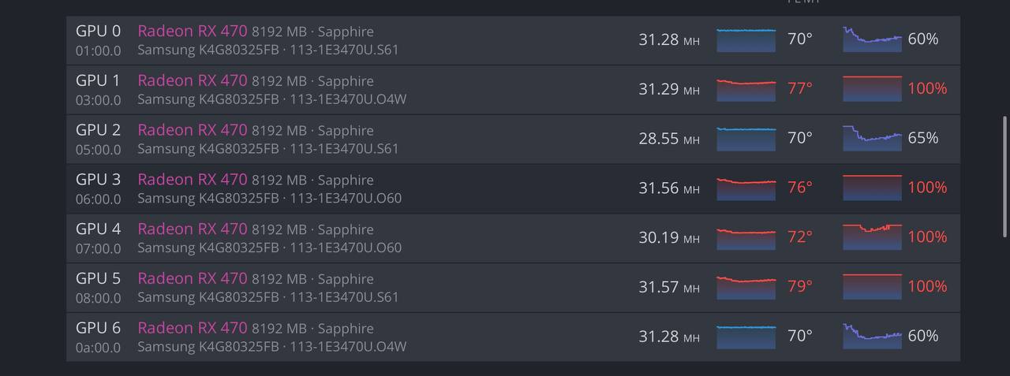
Task: Click GPU 0 fan speed graph
Action: coord(872,39)
